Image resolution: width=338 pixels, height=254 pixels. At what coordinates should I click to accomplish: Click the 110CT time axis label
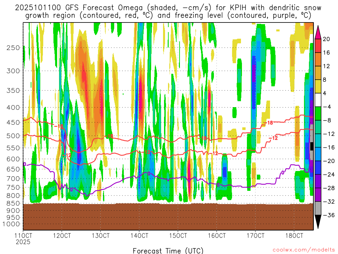(x=23, y=235)
